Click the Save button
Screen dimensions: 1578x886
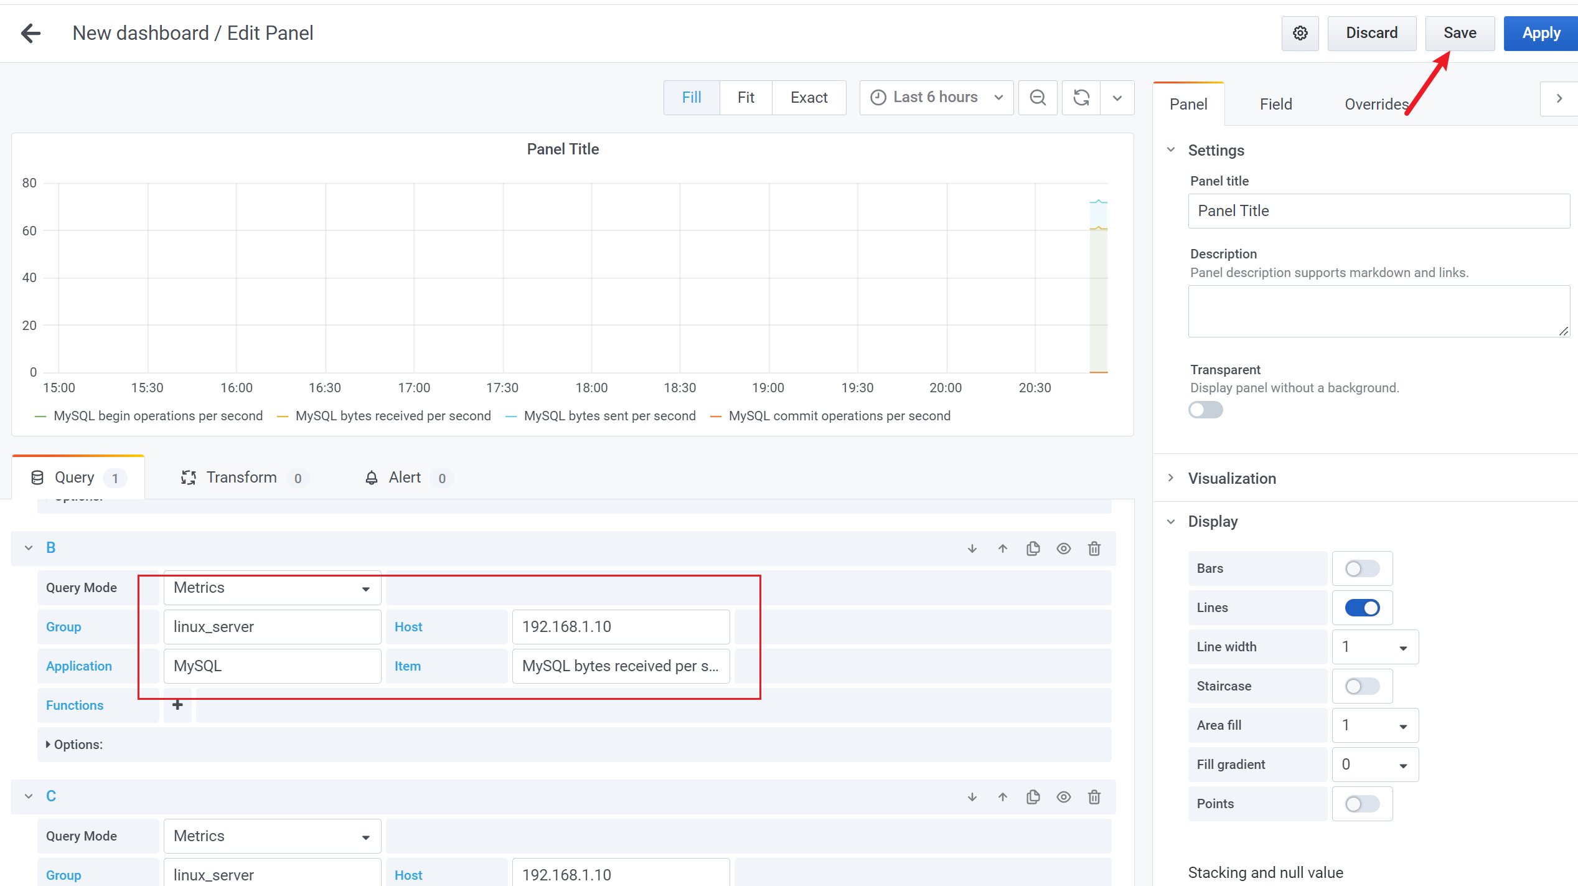point(1460,33)
